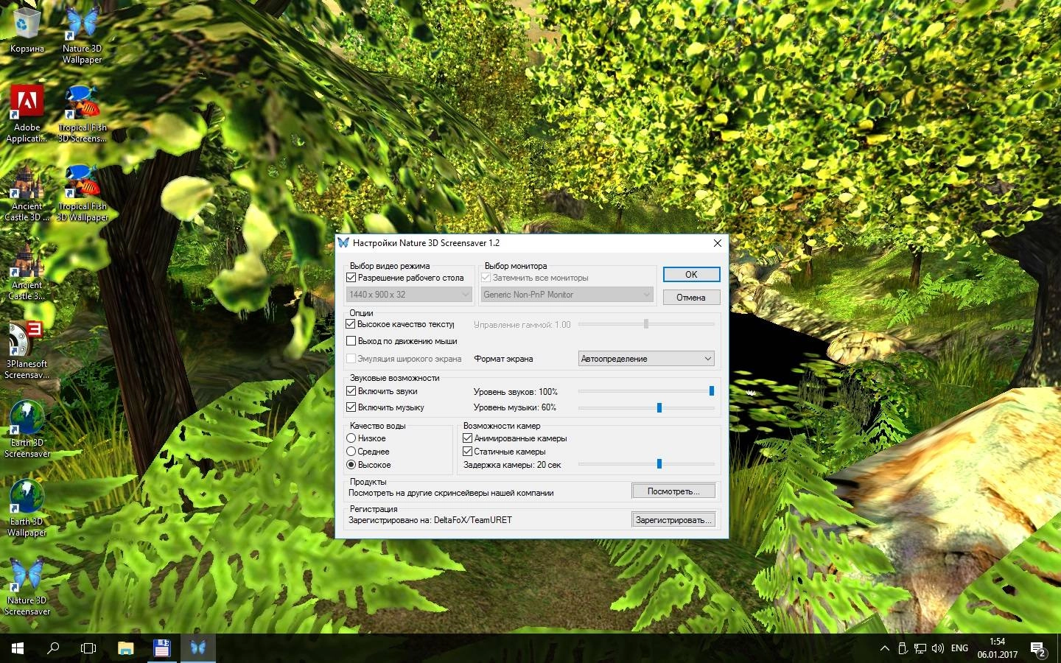Enable Выход по движению мыши

tap(351, 341)
